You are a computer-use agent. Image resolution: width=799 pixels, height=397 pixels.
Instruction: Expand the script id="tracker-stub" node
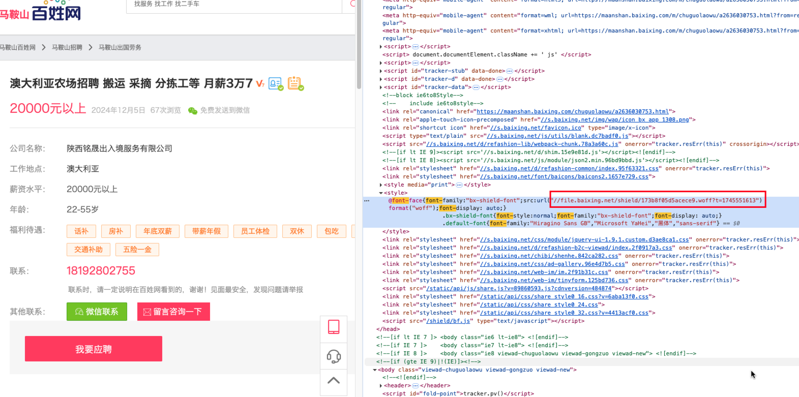[381, 71]
